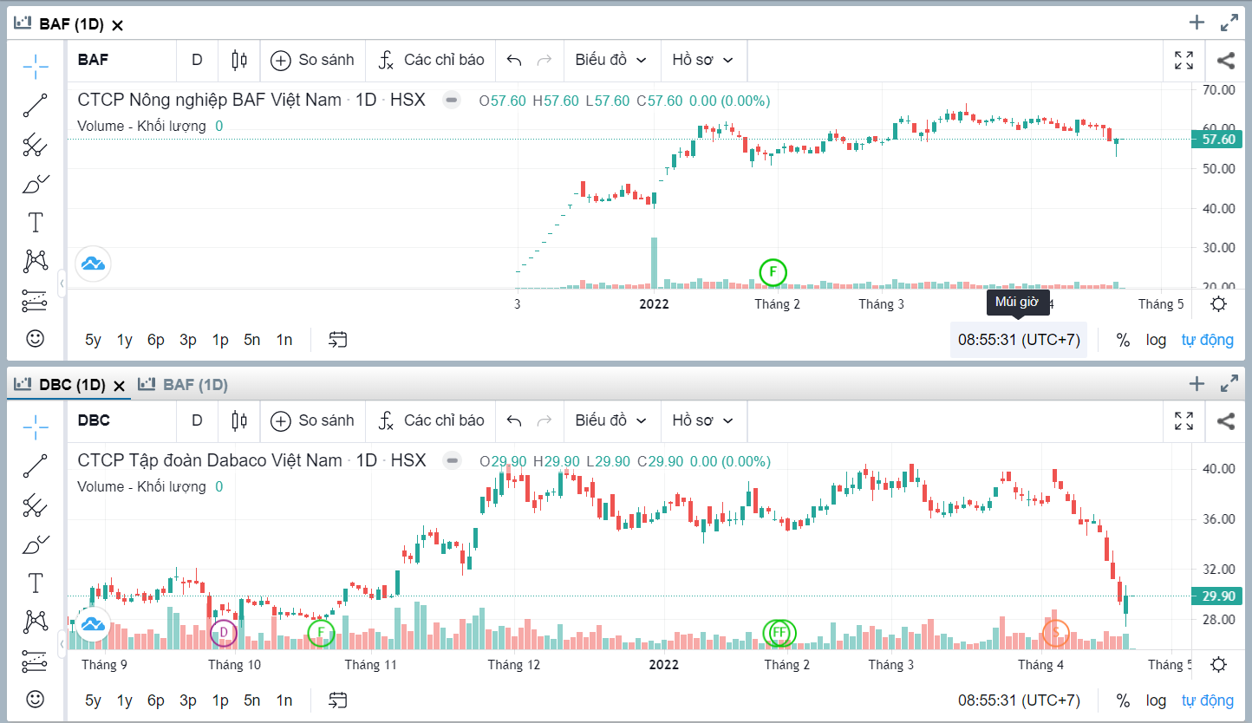
Task: Toggle 'tự động' auto scale on DBC chart
Action: pos(1207,700)
